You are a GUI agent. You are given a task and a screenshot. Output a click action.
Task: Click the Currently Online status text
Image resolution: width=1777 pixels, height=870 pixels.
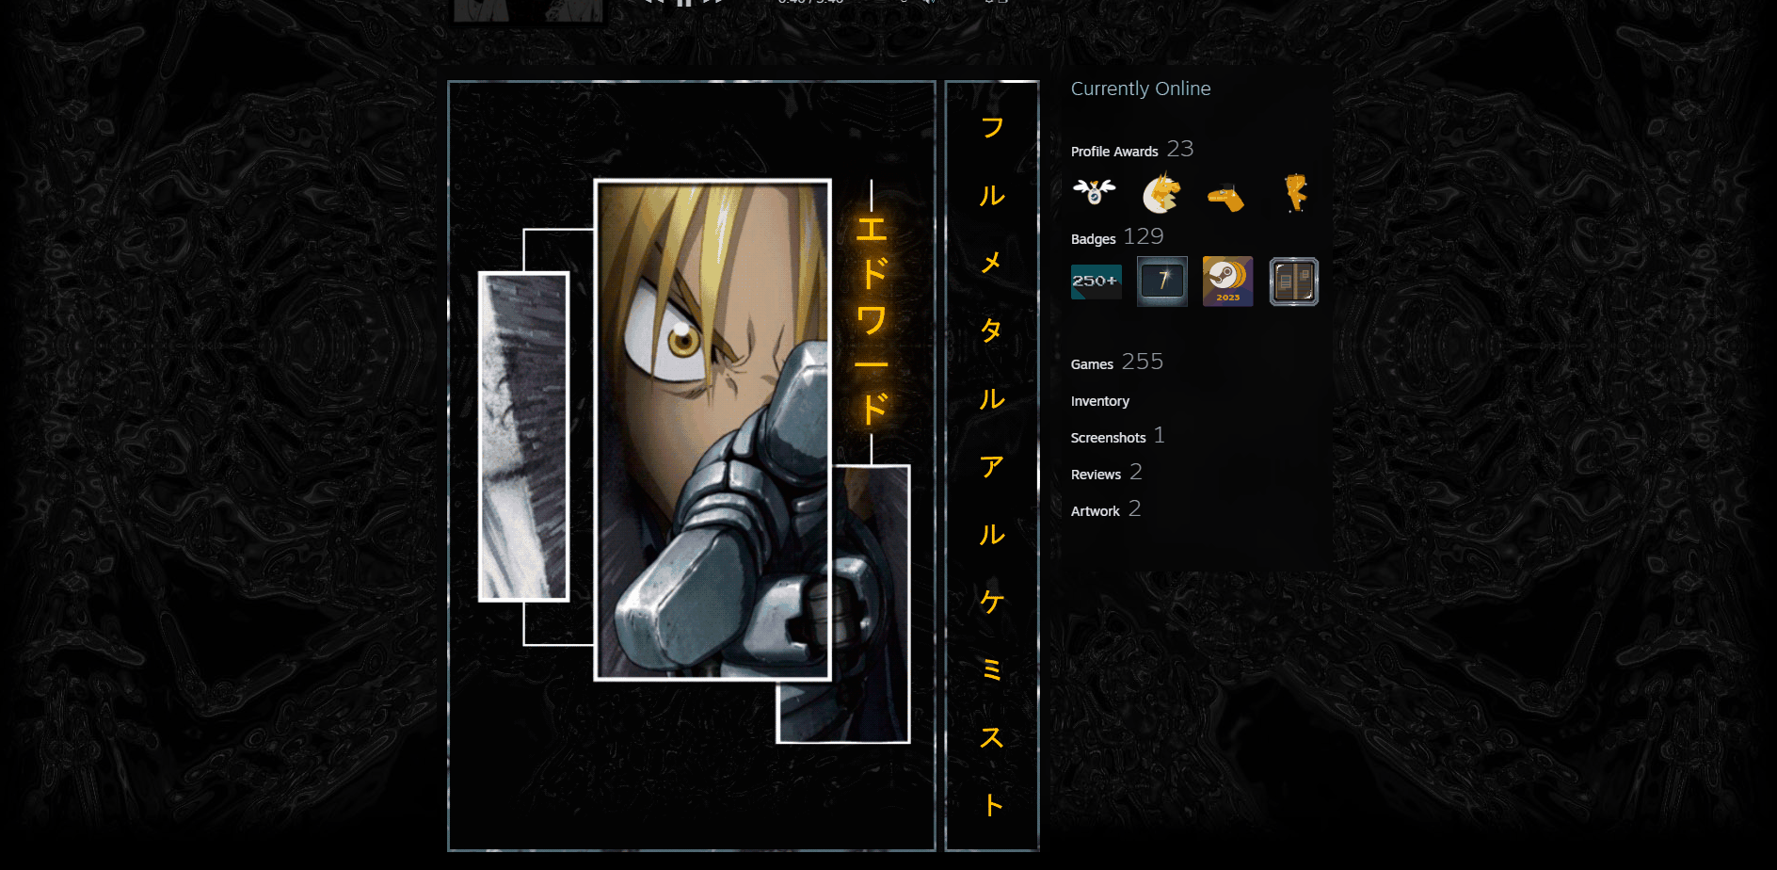coord(1141,89)
